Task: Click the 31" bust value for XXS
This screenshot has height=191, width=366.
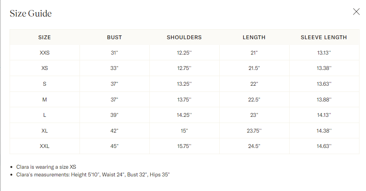Action: pyautogui.click(x=114, y=53)
